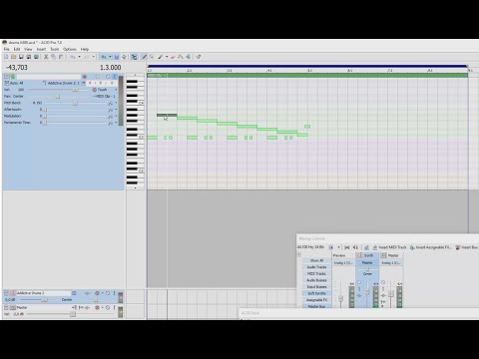Solo the Master bus track

(x=114, y=307)
